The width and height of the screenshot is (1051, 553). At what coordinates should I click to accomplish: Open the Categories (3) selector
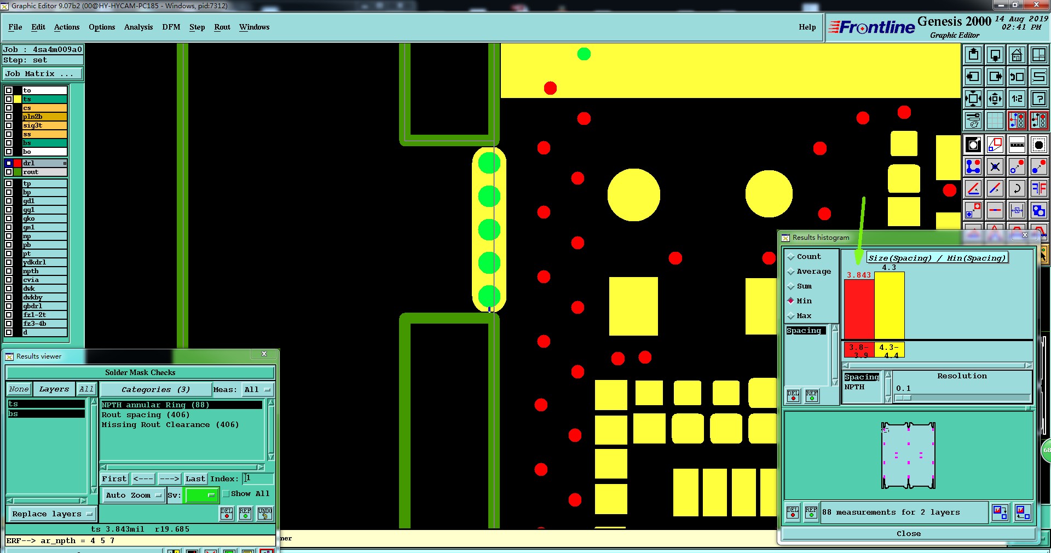155,389
